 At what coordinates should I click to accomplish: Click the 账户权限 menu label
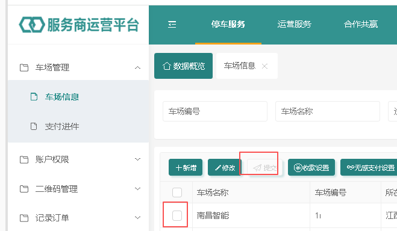point(52,159)
